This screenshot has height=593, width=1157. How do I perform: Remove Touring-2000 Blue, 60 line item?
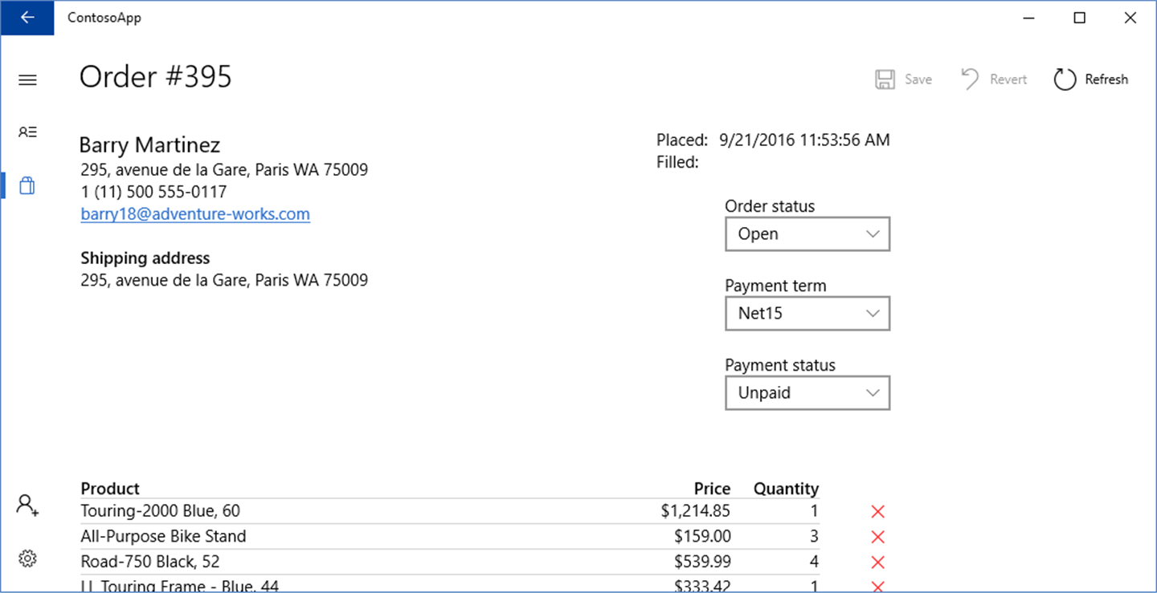point(877,512)
